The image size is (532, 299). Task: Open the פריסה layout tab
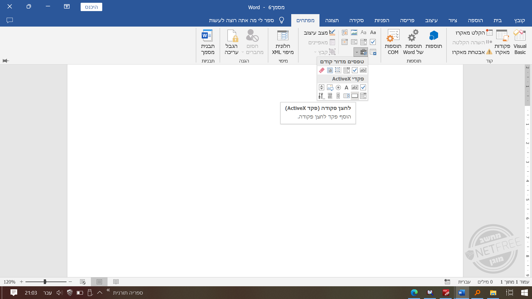[407, 20]
